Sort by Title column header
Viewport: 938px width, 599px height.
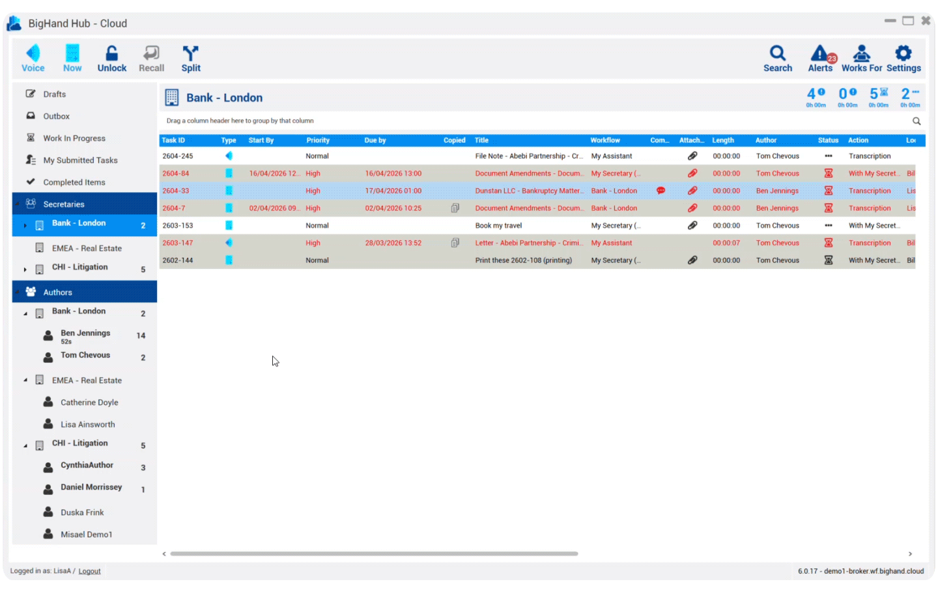481,140
